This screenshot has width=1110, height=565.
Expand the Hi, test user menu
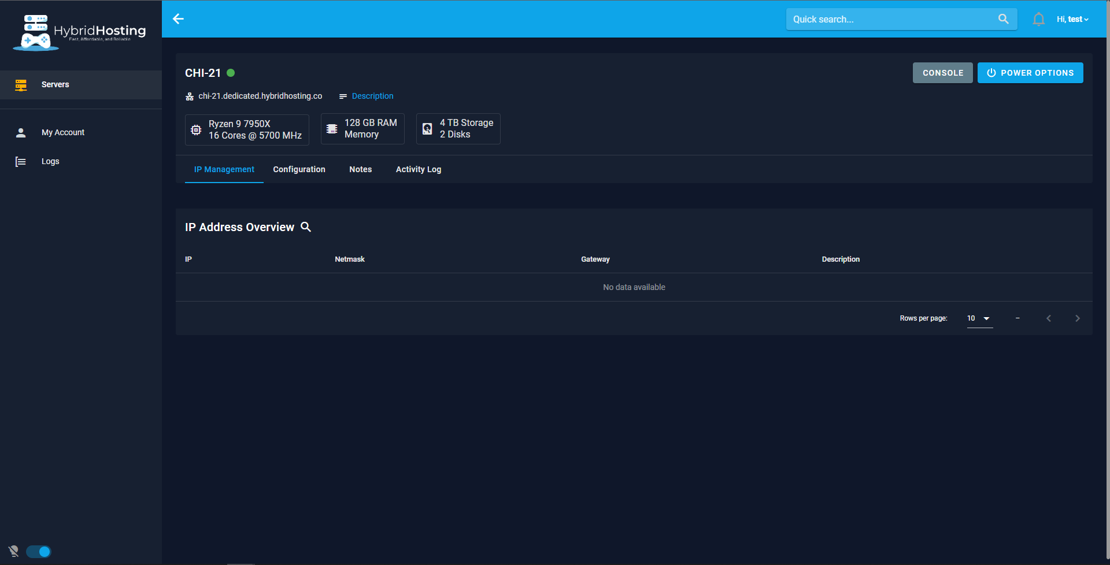tap(1072, 19)
